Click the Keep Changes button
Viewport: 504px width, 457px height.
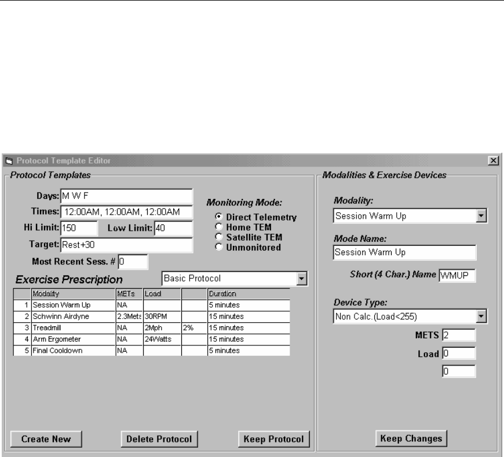411,438
